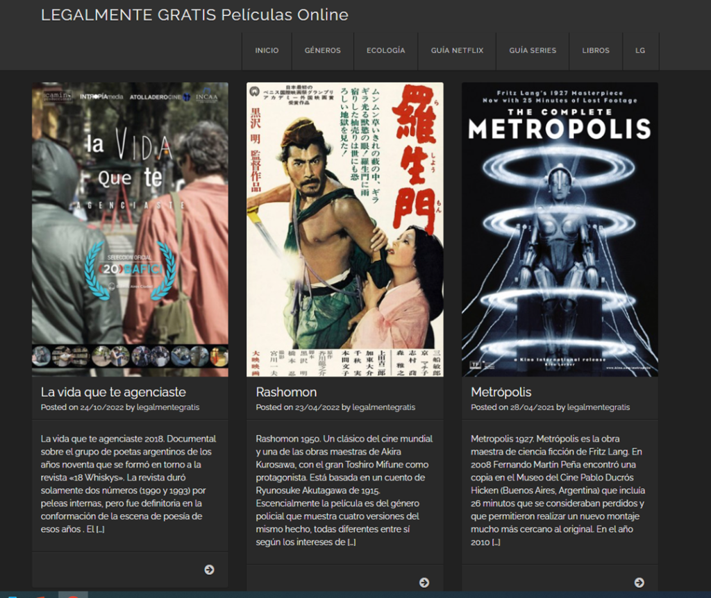Click the LG navigation item
This screenshot has height=598, width=711.
point(639,51)
